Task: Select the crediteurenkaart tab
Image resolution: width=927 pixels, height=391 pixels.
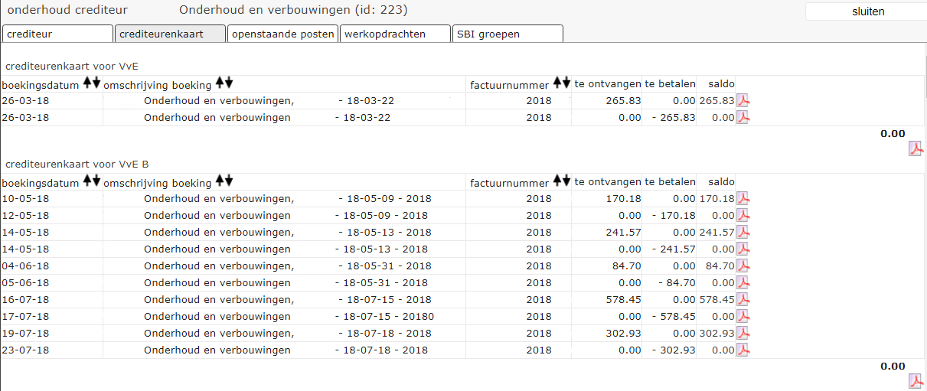Action: tap(170, 34)
